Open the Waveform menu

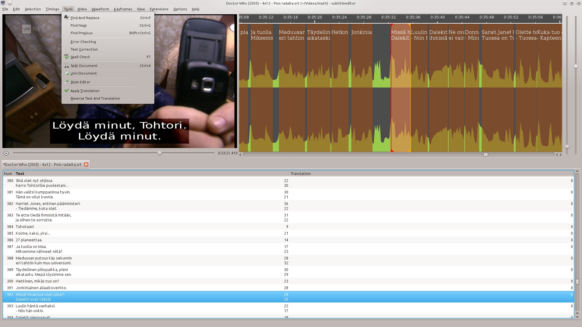100,9
